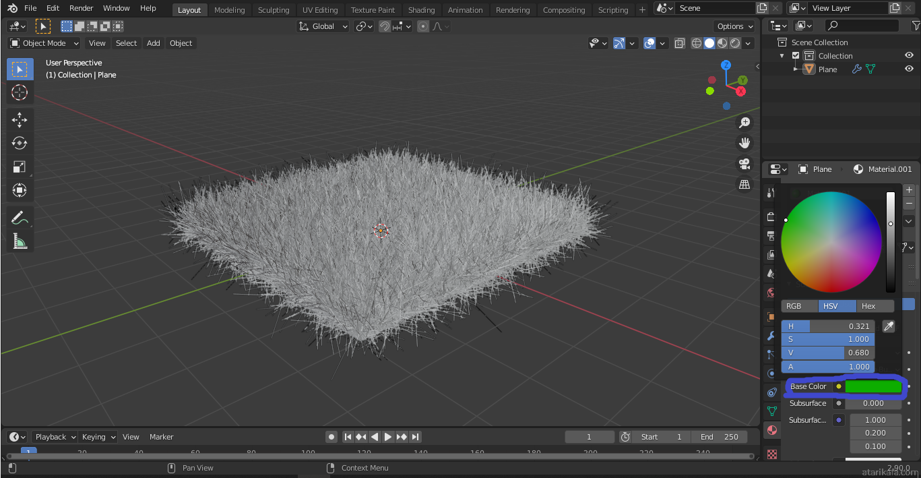Toggle show gizmo button
The image size is (921, 478).
coord(620,43)
